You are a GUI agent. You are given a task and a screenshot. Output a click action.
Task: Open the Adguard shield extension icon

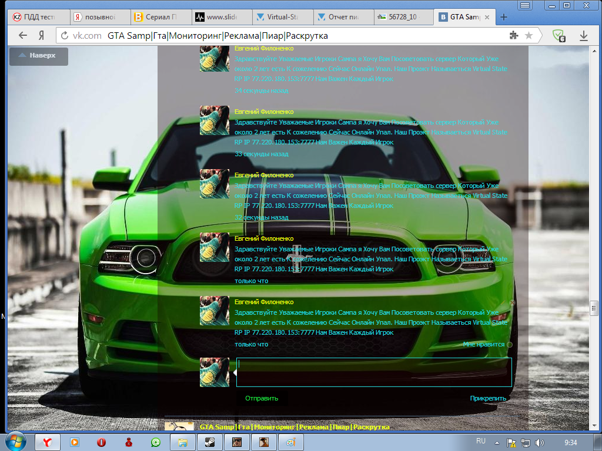(x=558, y=36)
